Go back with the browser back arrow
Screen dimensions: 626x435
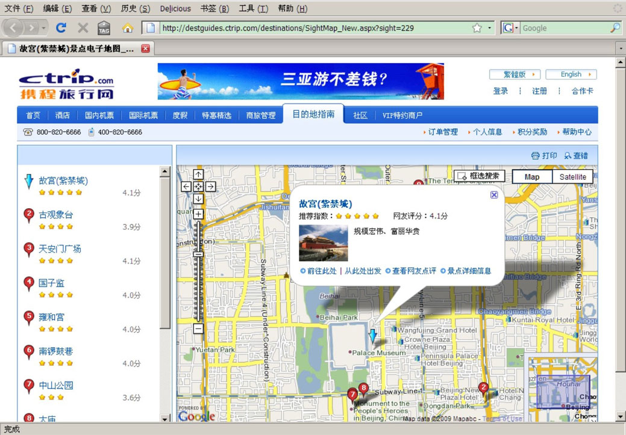point(13,28)
